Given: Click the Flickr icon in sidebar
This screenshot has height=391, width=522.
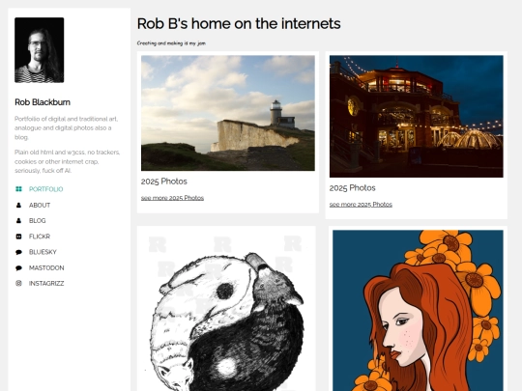Looking at the screenshot, I should coord(18,237).
